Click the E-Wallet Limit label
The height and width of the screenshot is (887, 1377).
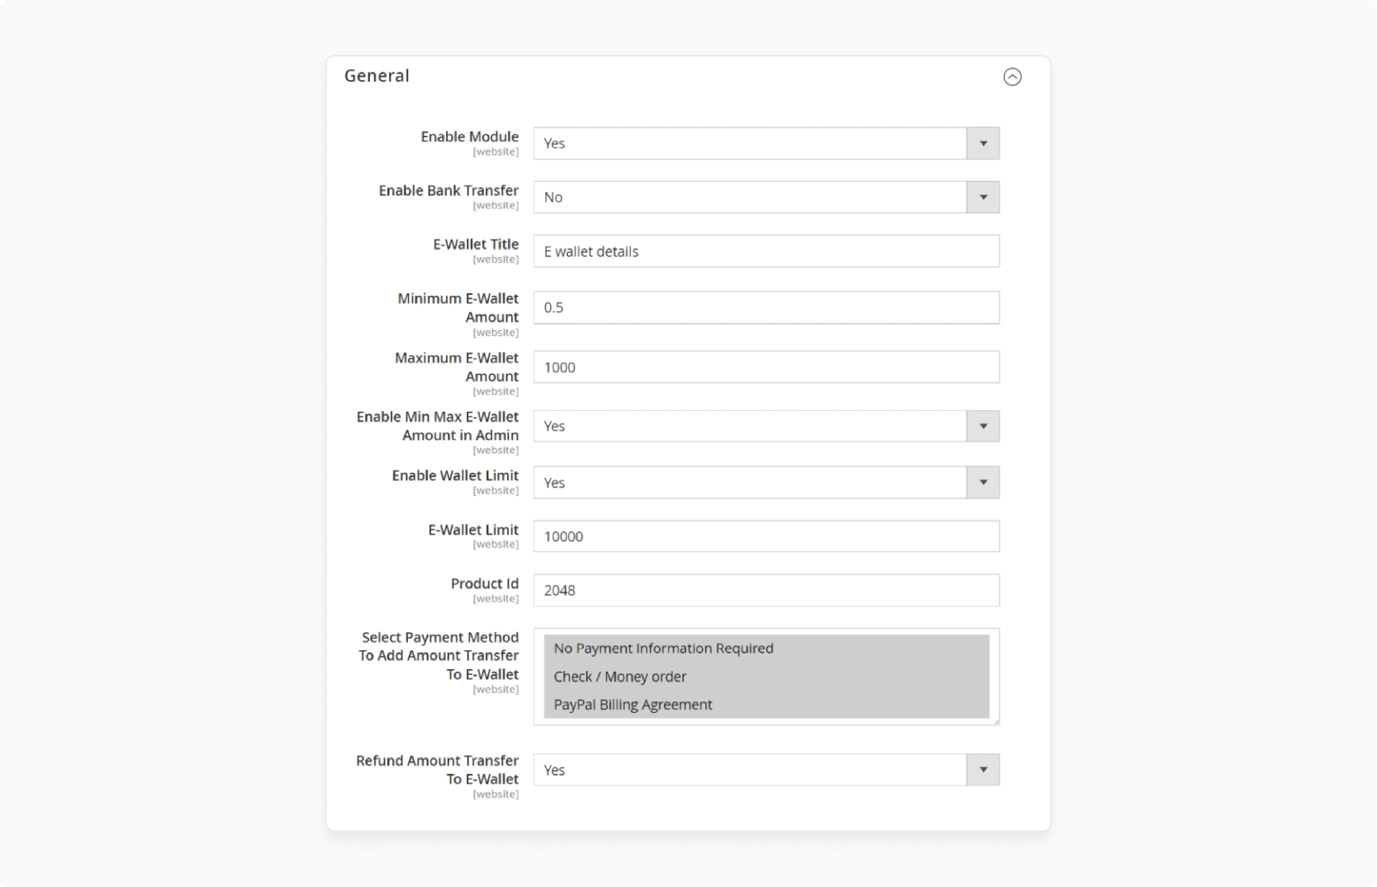[473, 530]
